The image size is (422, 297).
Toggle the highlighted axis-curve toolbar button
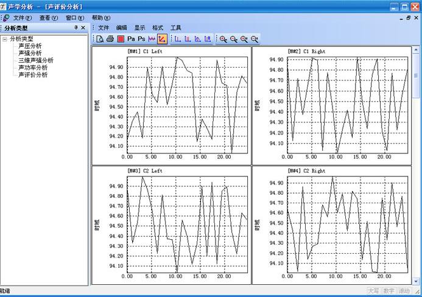pyautogui.click(x=162, y=39)
